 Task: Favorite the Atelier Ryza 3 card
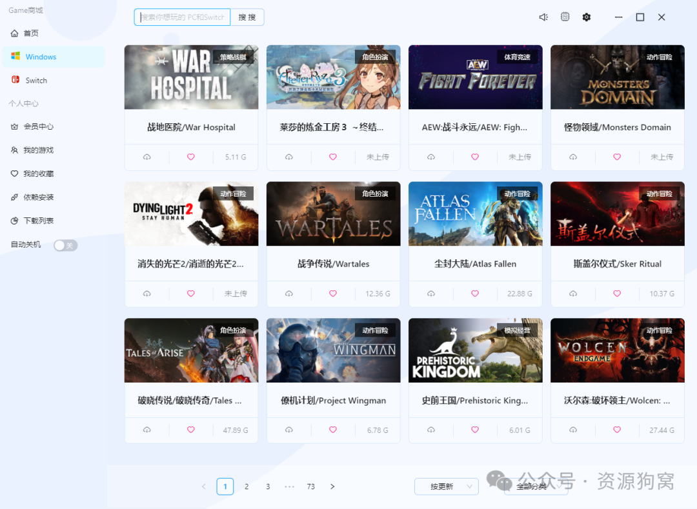(x=333, y=157)
